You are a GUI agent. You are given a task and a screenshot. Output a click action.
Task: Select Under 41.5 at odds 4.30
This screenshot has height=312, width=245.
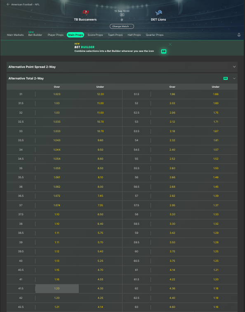click(100, 289)
